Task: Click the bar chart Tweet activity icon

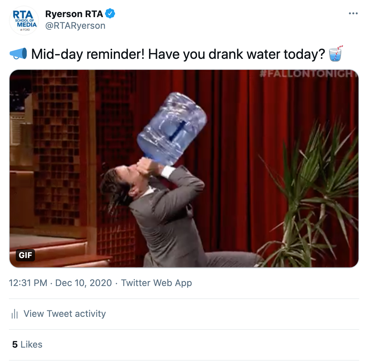Action: (14, 314)
